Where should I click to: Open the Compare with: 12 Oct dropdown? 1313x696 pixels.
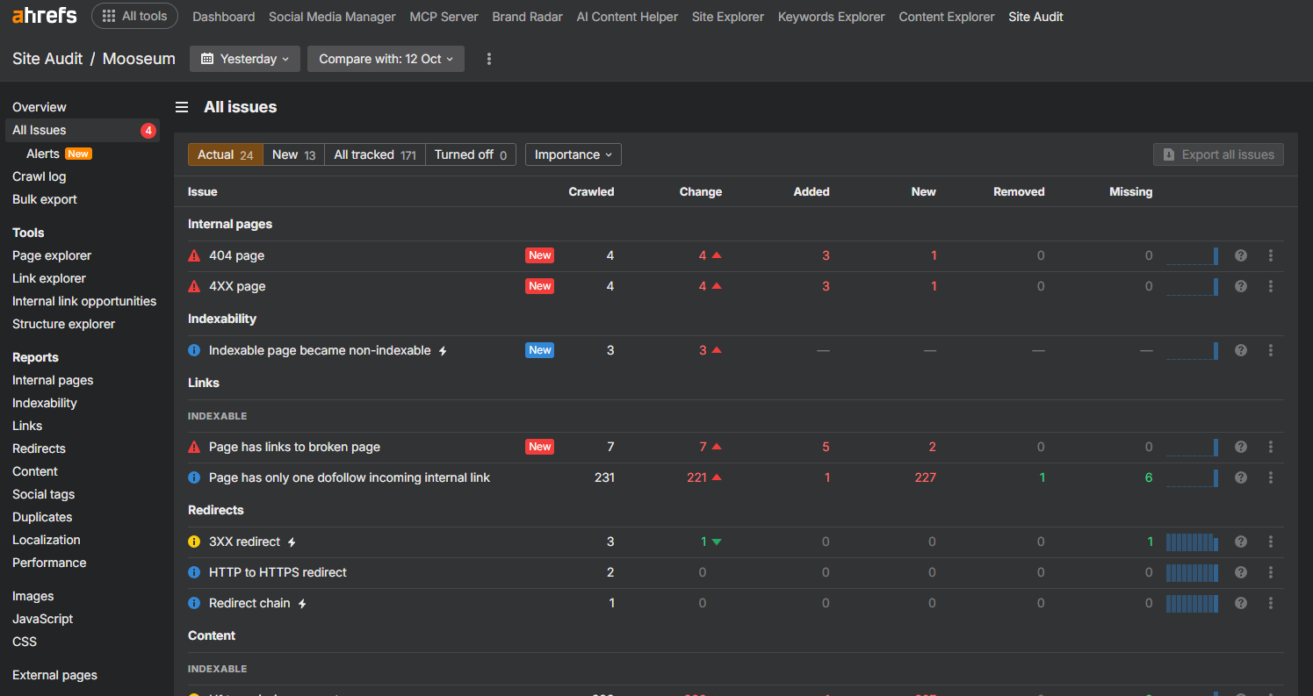(x=385, y=58)
